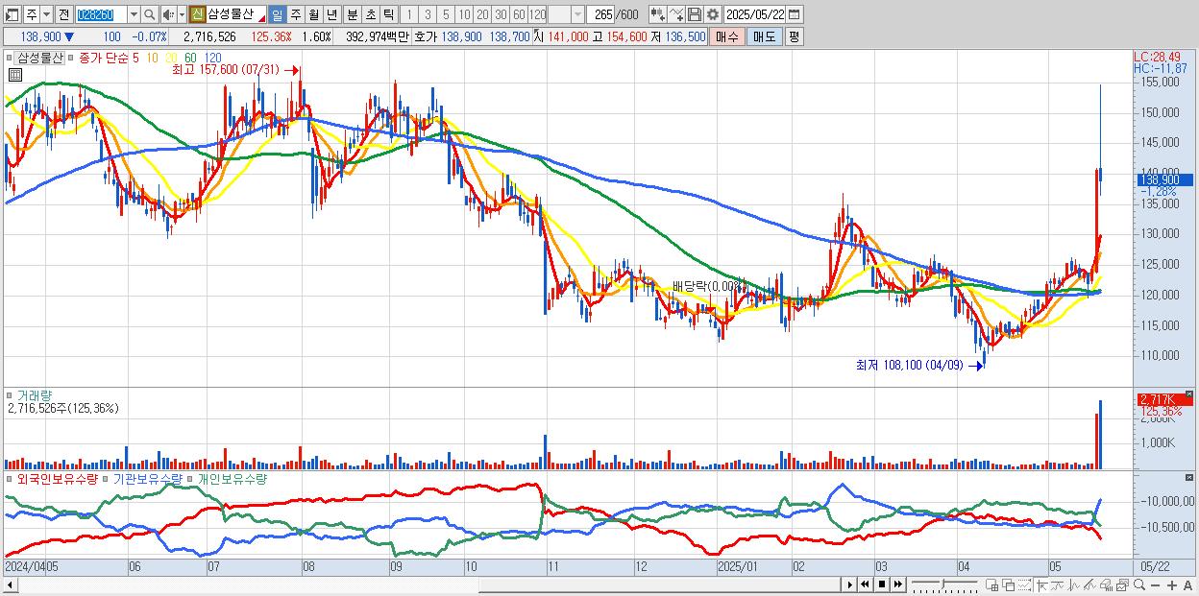This screenshot has width=1199, height=596.
Task: Choose interval 20 button
Action: (x=482, y=14)
